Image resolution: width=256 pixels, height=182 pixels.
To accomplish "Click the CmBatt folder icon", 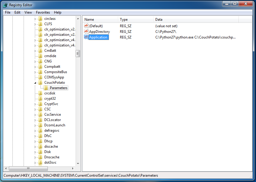I will 40,51.
